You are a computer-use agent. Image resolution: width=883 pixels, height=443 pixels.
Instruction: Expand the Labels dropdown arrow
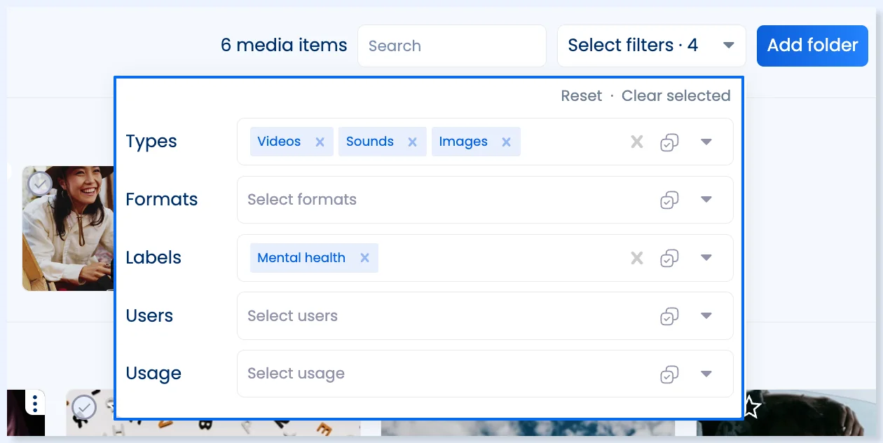706,258
